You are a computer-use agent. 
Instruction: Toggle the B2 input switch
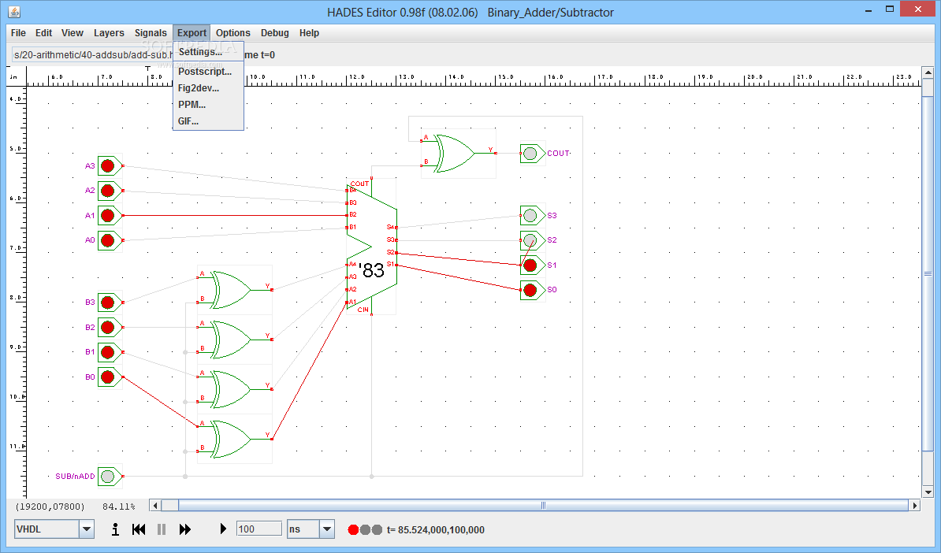pos(107,328)
